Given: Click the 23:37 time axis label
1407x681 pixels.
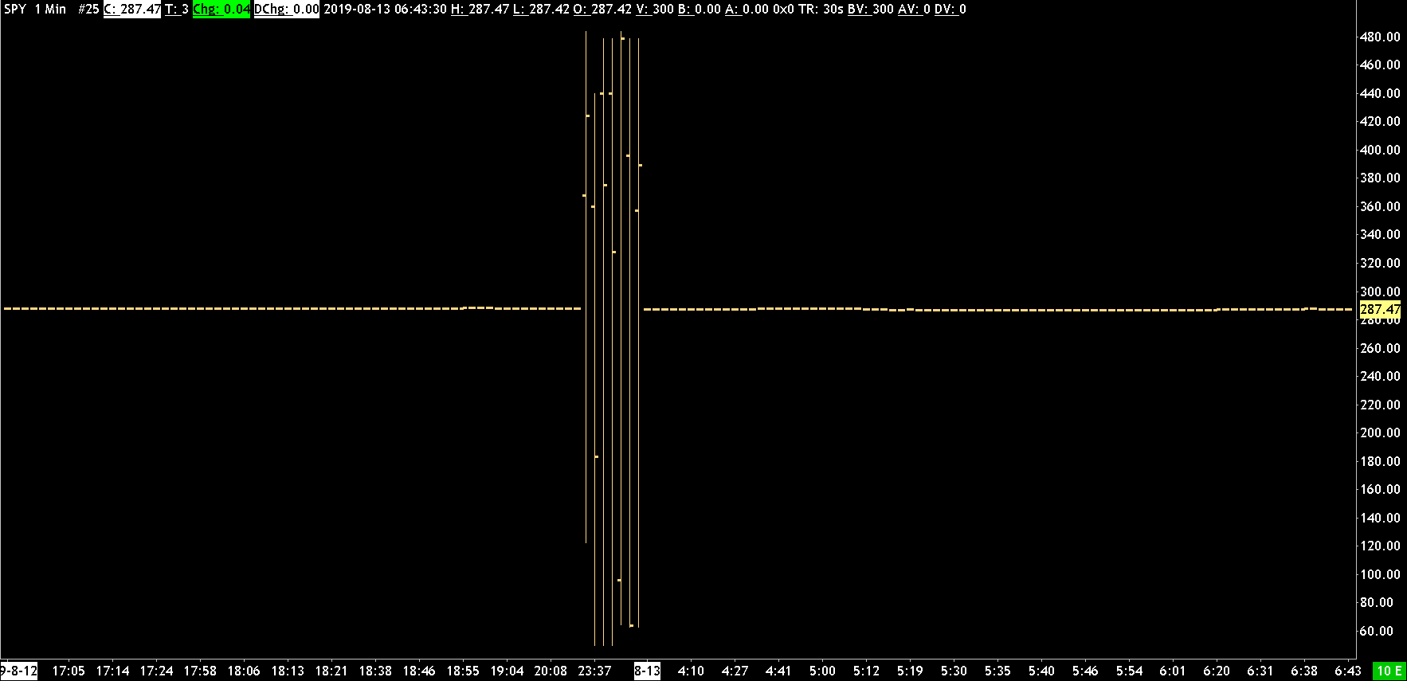Looking at the screenshot, I should 594,671.
